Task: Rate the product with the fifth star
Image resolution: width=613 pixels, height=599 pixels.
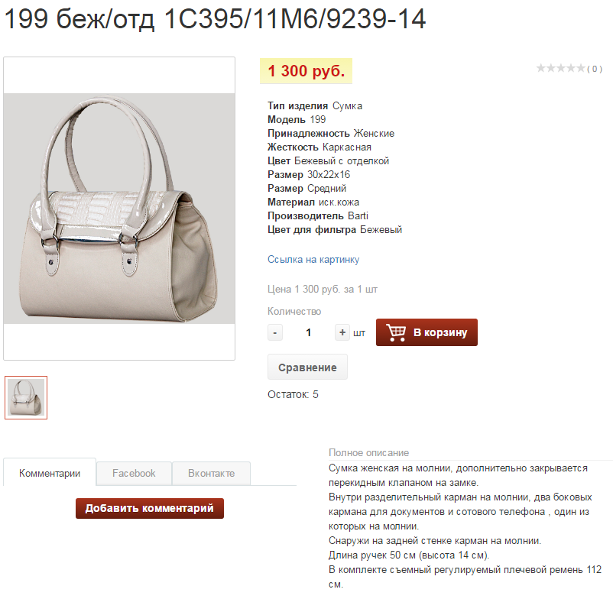Action: tap(581, 68)
